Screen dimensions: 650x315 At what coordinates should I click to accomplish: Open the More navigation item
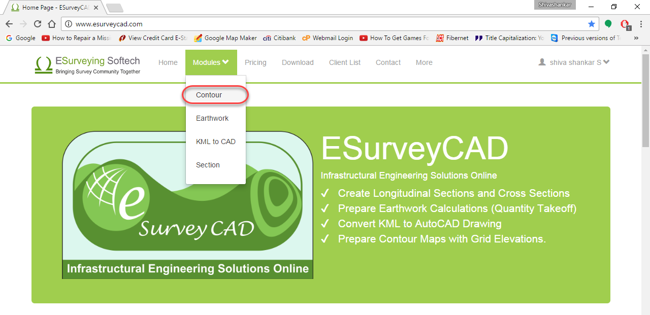tap(424, 62)
